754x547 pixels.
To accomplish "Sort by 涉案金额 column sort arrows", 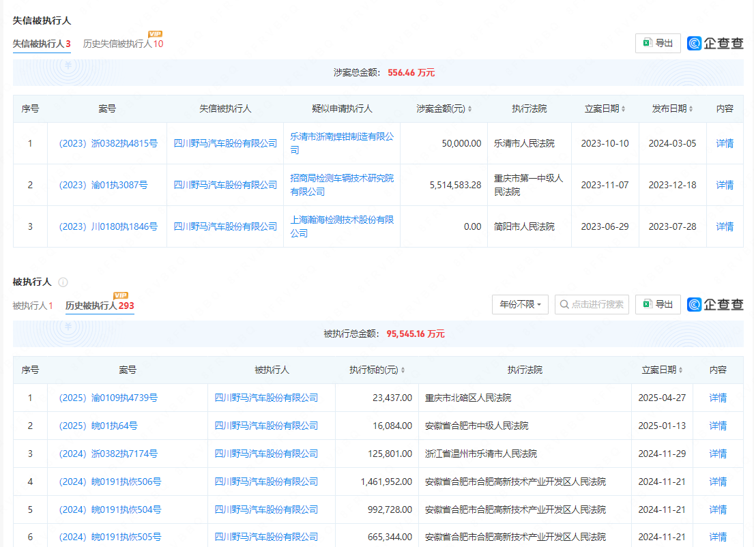I will 469,109.
